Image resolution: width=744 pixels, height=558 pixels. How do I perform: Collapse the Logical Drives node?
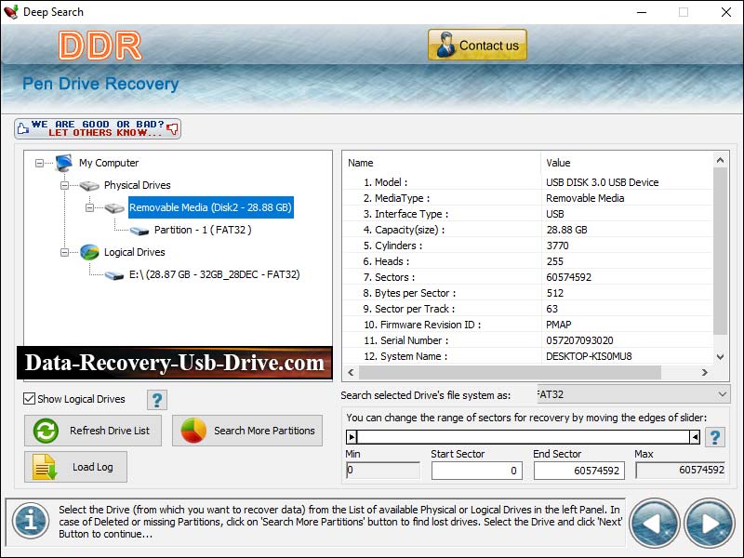click(x=64, y=252)
